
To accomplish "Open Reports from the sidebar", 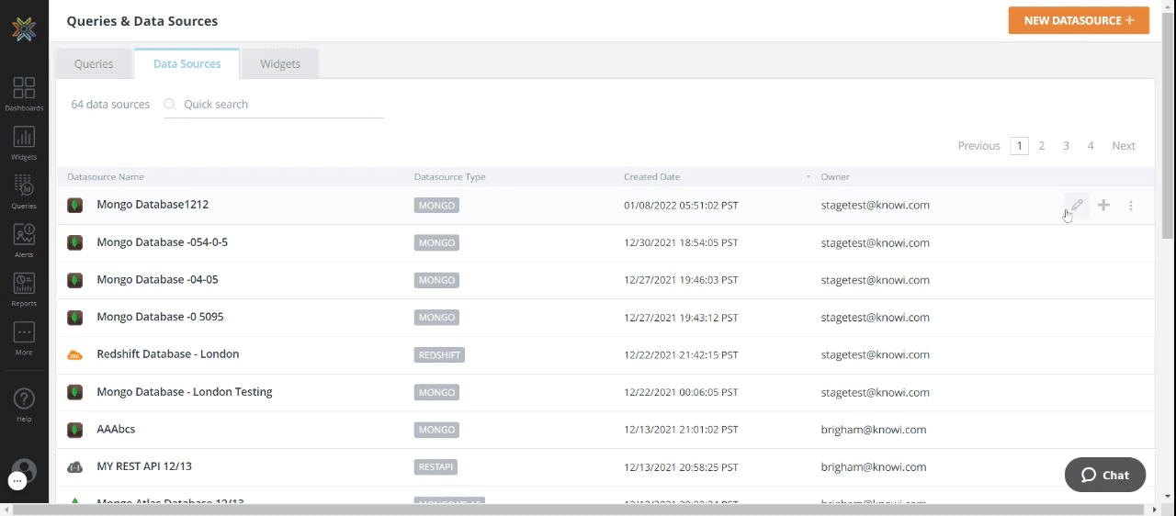I will coord(24,288).
